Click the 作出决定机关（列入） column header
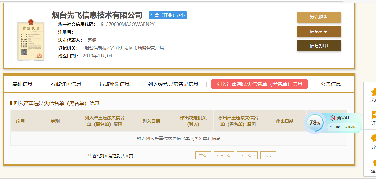This screenshot has width=376, height=183. tap(193, 121)
